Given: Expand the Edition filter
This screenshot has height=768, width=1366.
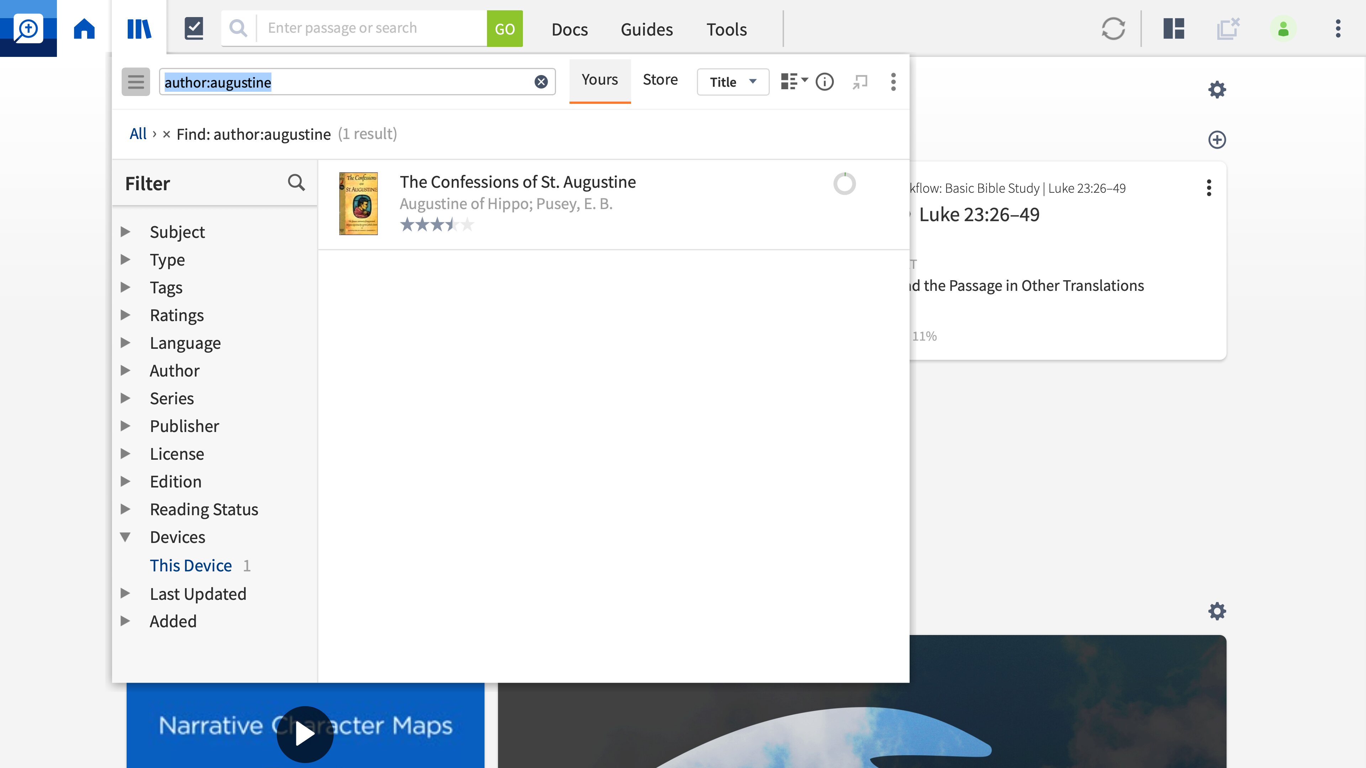Looking at the screenshot, I should point(125,481).
